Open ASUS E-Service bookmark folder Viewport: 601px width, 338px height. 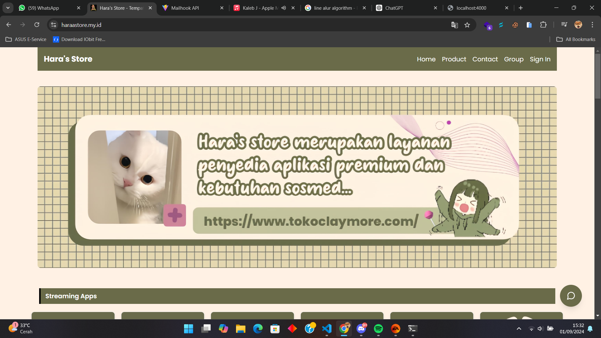click(26, 39)
